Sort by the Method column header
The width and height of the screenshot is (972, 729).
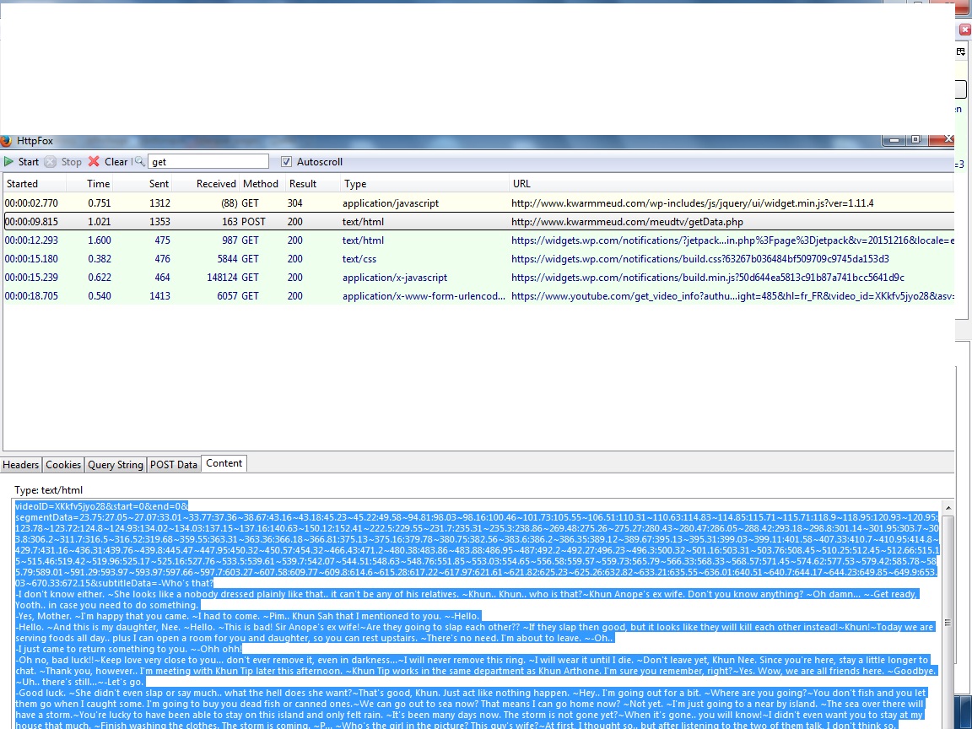click(263, 183)
